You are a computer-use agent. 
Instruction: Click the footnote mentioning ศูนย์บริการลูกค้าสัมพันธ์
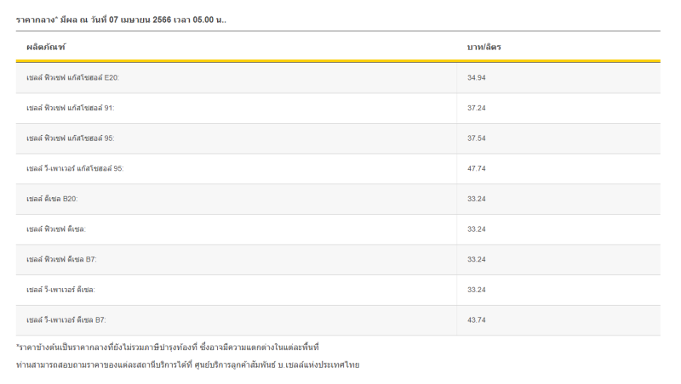[x=187, y=365]
